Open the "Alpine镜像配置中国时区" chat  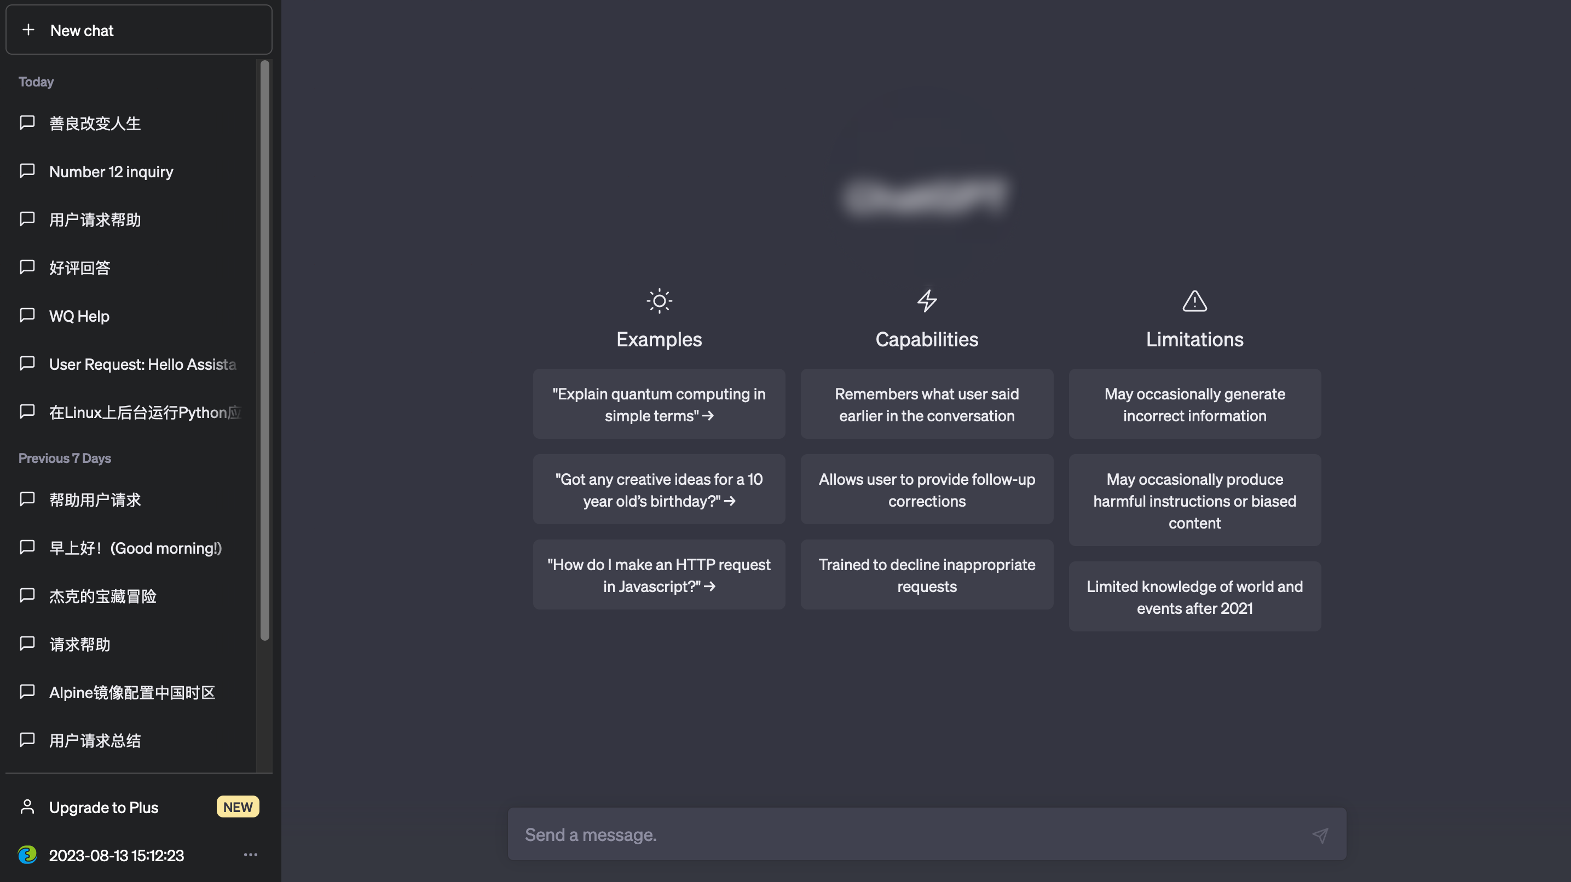pos(132,693)
